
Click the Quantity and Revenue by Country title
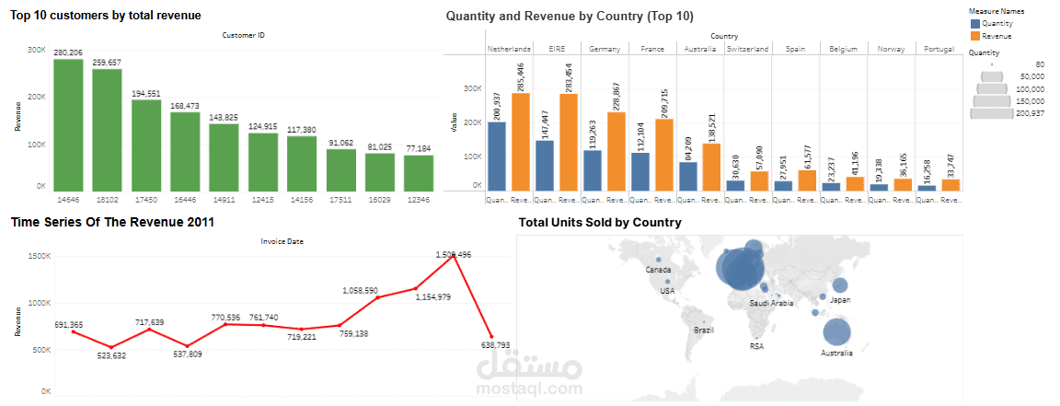click(570, 17)
